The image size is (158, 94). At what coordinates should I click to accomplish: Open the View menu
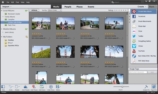pos(23,2)
